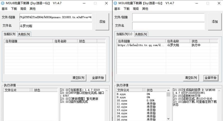This screenshot has height=121, width=223.
Task: Click the app icon in left window title bar
Action: coord(2,3)
